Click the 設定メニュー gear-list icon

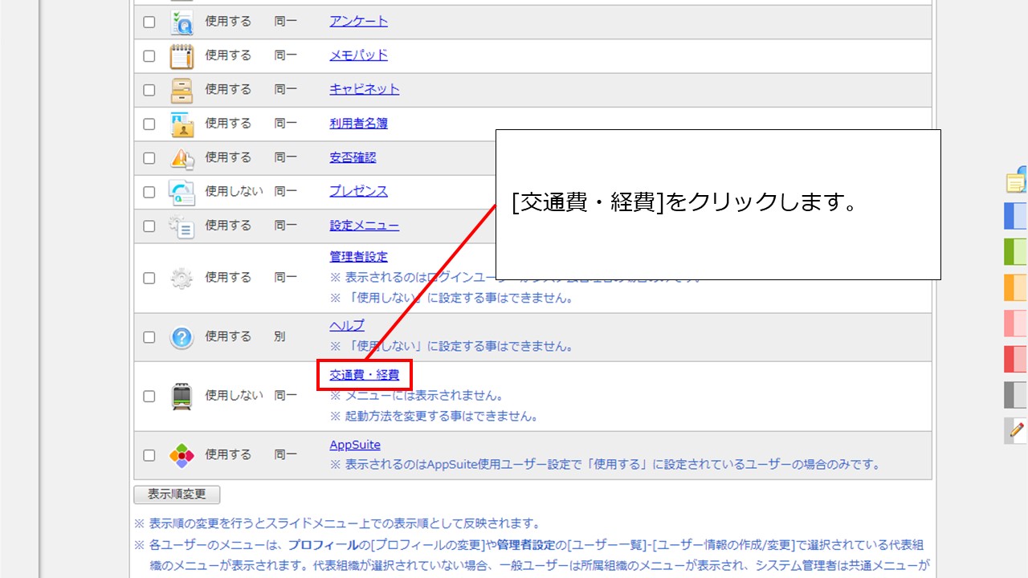[x=182, y=226]
